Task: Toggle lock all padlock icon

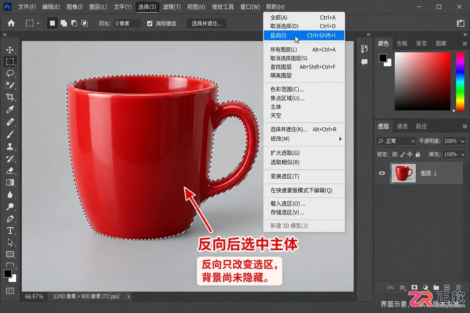Action: pyautogui.click(x=418, y=154)
